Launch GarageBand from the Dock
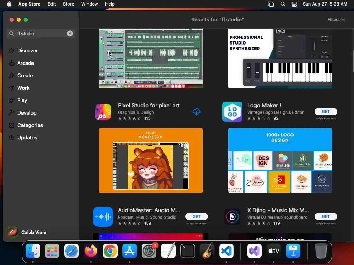 207,251
